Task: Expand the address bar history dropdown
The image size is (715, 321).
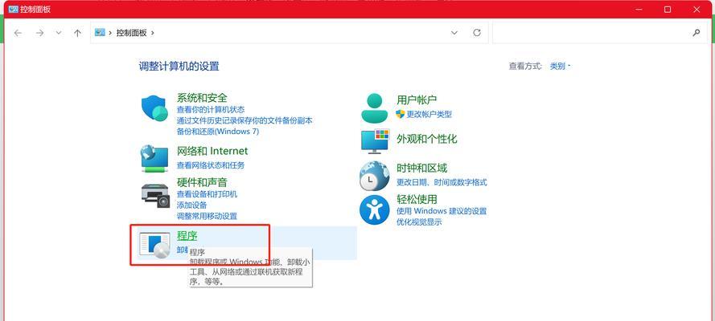Action: click(x=454, y=33)
